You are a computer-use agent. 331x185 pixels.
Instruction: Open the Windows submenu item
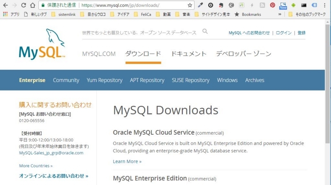coord(227,80)
